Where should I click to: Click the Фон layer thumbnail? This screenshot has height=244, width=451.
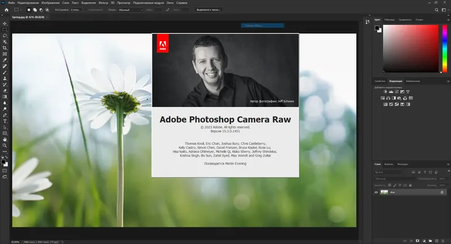[x=384, y=192]
